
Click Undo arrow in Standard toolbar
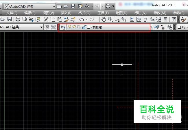(x=82, y=19)
